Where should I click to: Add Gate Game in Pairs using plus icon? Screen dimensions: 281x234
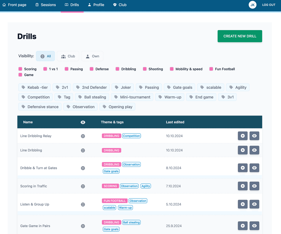click(x=243, y=226)
